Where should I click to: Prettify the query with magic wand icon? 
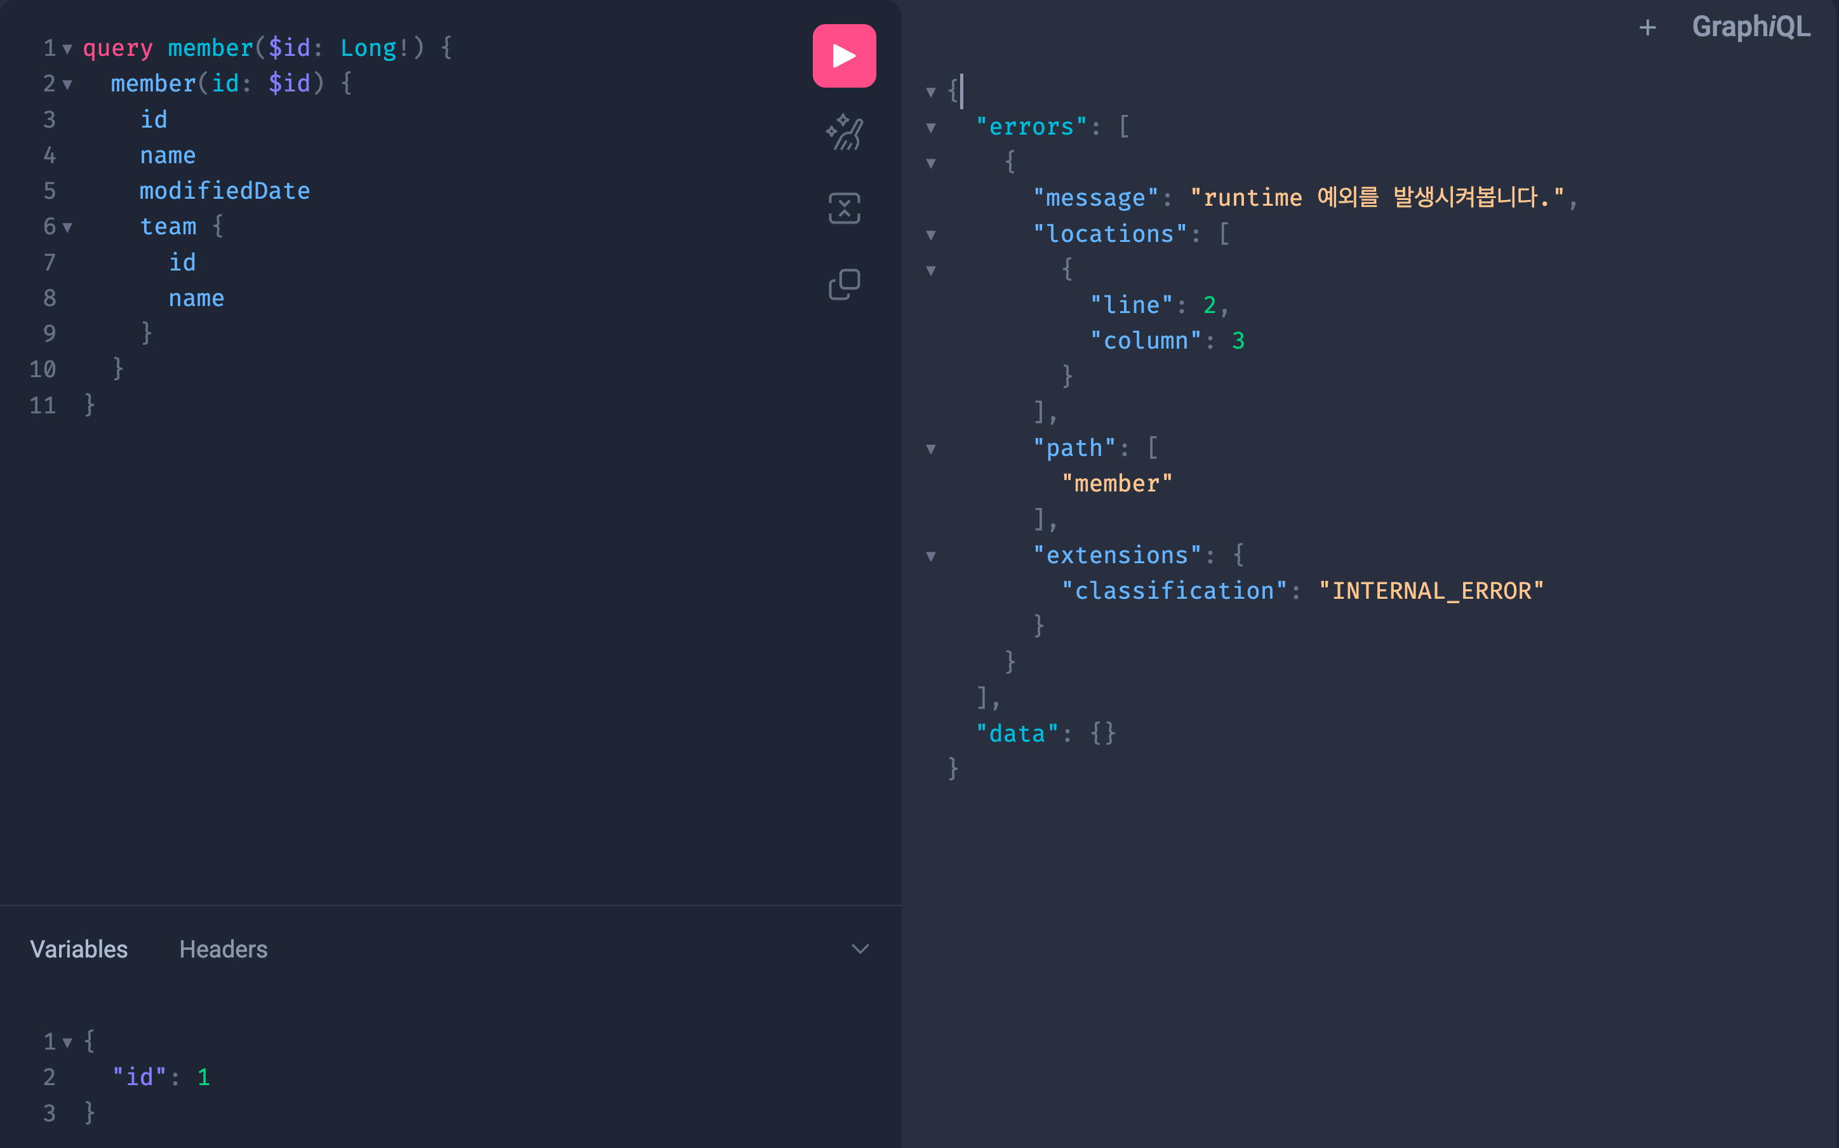tap(843, 133)
